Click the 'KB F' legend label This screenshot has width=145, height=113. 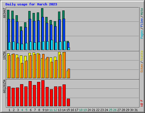[142, 103]
